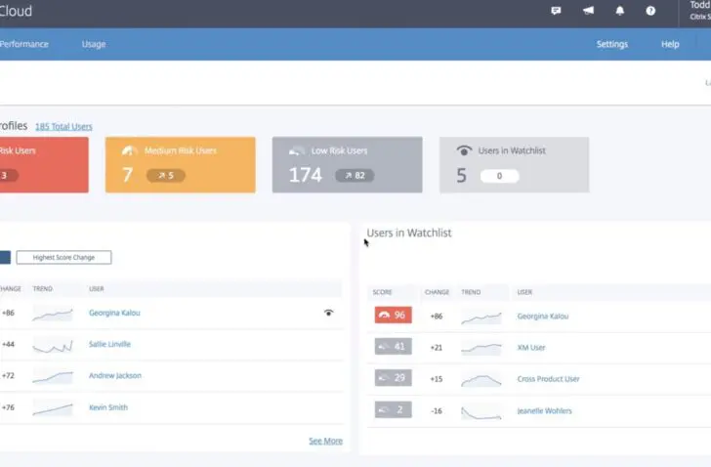Open the Performance tab
This screenshot has width=711, height=467.
pos(24,44)
